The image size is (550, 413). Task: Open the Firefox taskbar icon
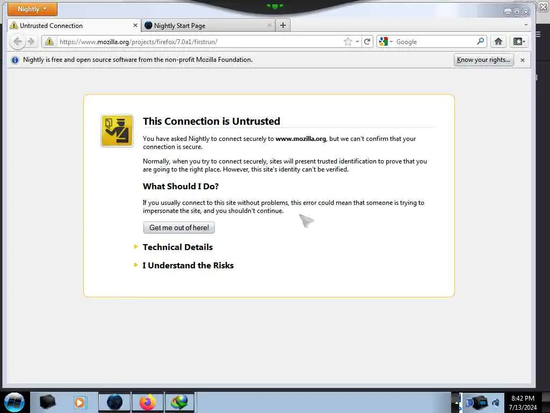coord(148,402)
